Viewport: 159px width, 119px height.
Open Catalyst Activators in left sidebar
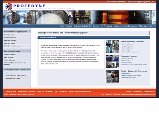tap(10, 38)
